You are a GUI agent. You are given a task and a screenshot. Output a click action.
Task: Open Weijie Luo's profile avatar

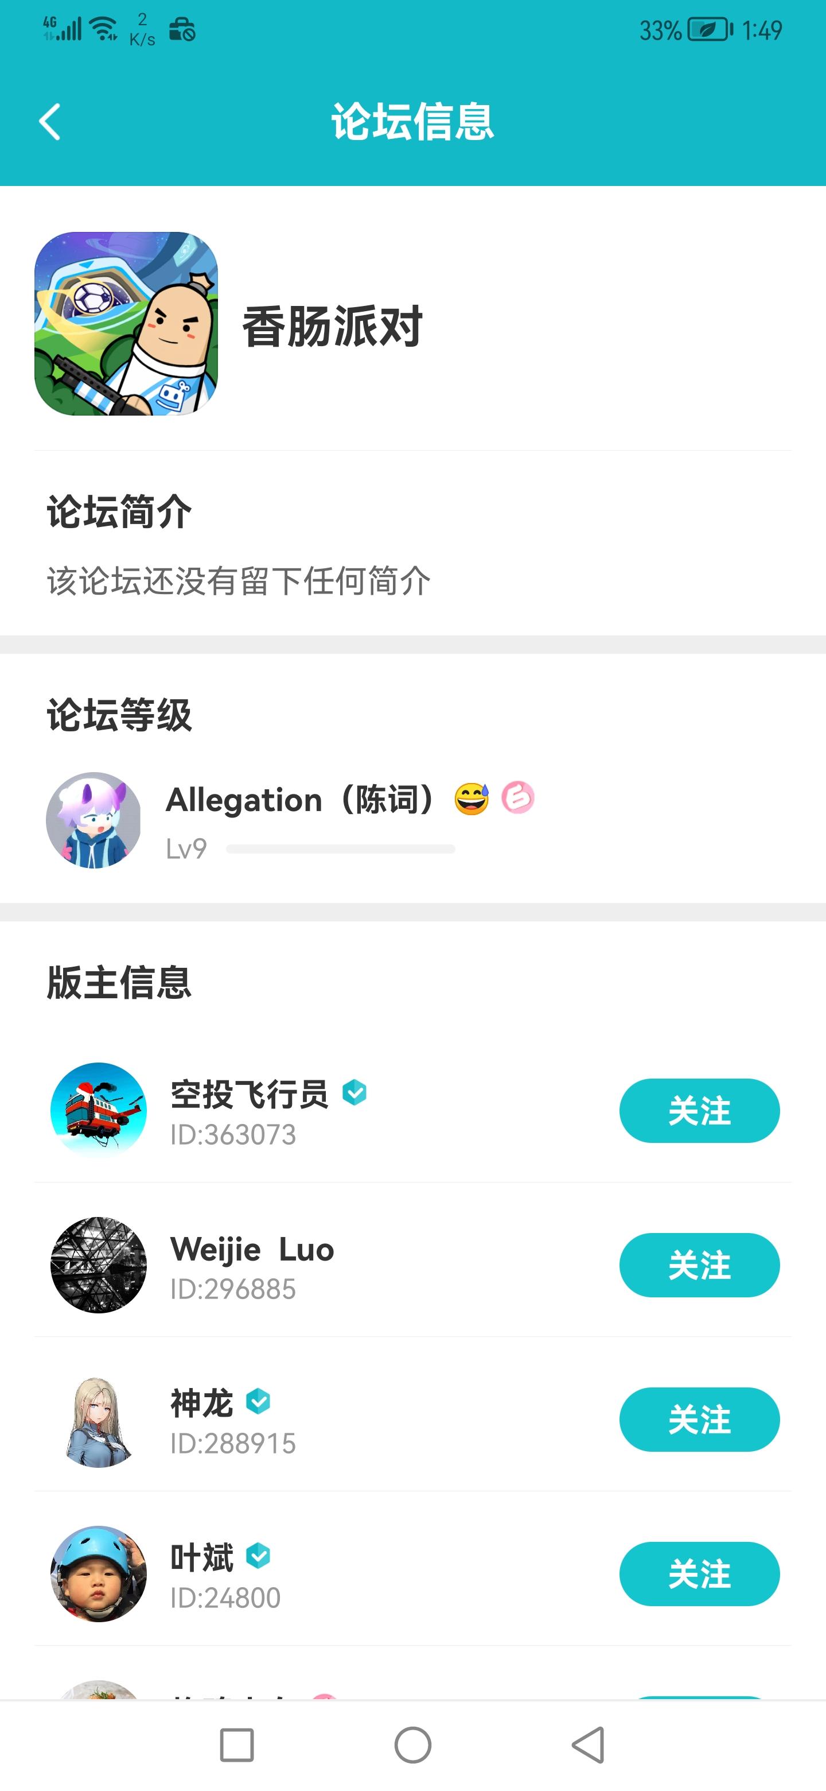pyautogui.click(x=99, y=1265)
